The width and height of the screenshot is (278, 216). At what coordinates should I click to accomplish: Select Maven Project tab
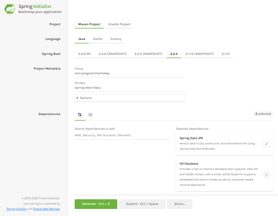pyautogui.click(x=89, y=24)
